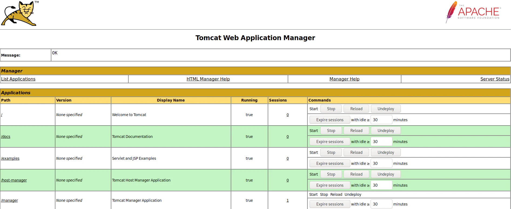Expire sessions for /examples application
Screen dimensions: 511x209
[330, 163]
